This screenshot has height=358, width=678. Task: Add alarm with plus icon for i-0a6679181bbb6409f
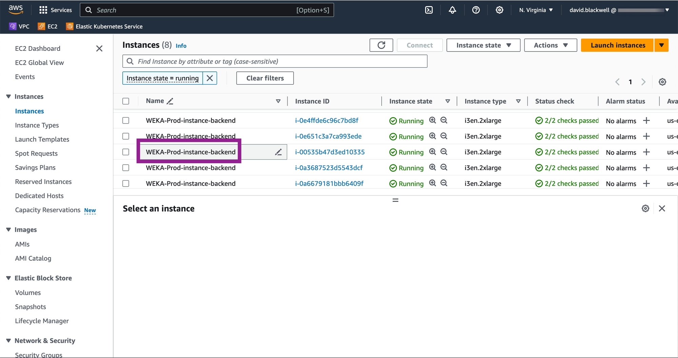pyautogui.click(x=646, y=184)
